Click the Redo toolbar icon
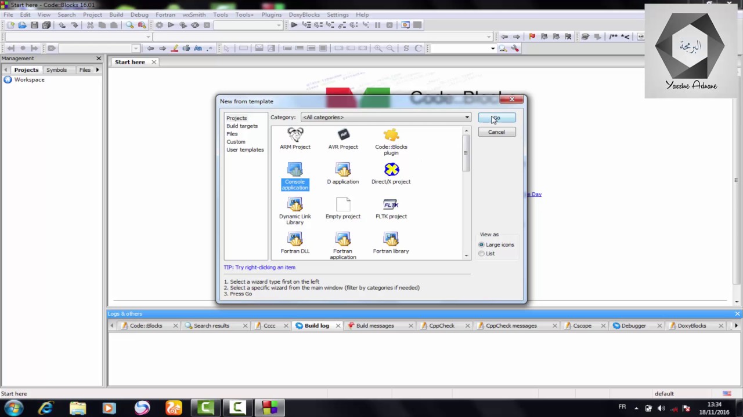 [74, 25]
